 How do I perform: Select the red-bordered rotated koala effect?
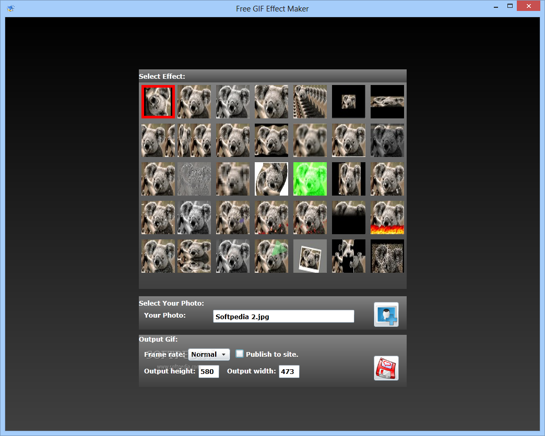coord(158,102)
